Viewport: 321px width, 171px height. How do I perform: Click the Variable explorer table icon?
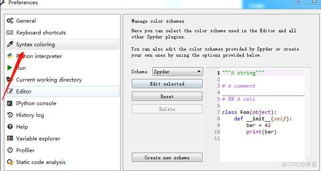point(10,138)
